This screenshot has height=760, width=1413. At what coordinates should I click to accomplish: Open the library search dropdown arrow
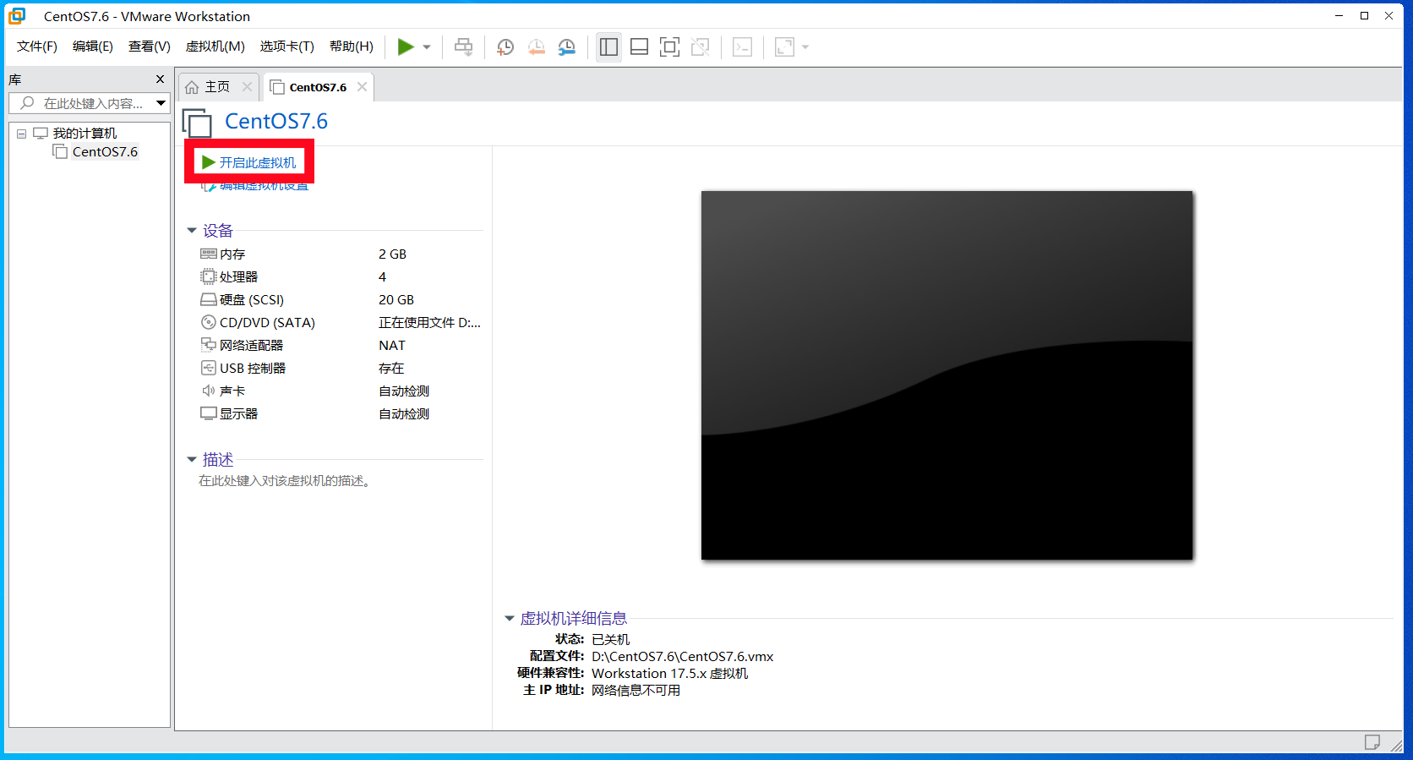tap(161, 103)
